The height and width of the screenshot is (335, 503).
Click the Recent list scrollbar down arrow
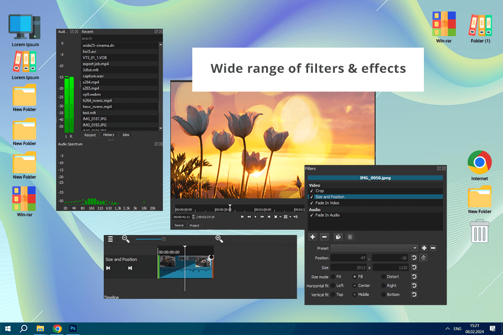point(161,128)
